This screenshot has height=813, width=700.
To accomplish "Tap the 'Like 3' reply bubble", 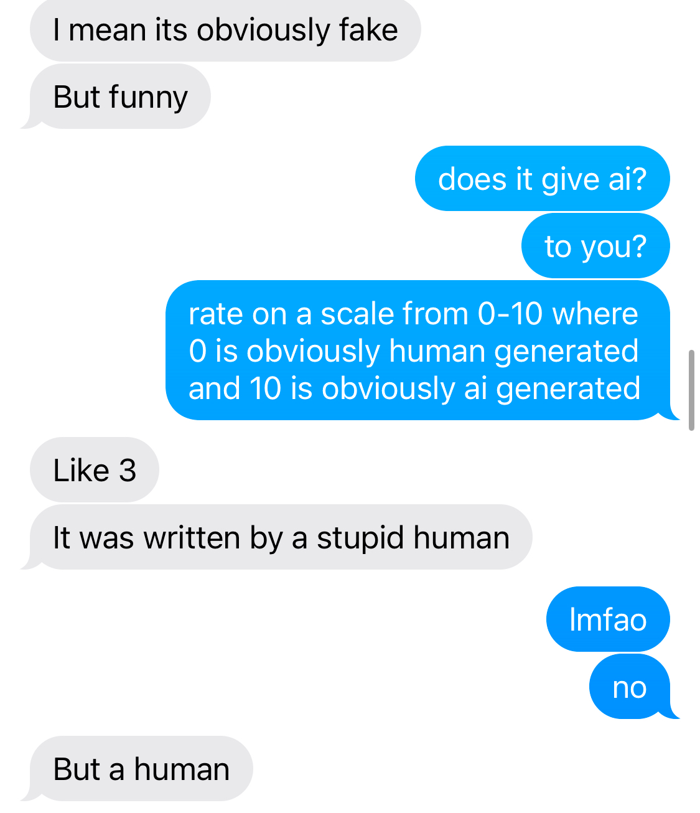I will coord(95,470).
